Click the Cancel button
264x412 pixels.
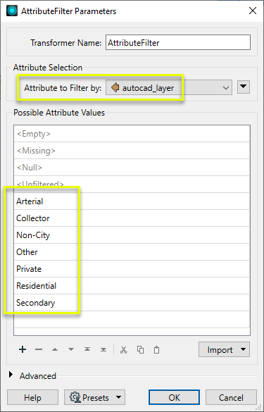(x=231, y=397)
